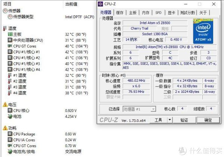The height and width of the screenshot is (157, 224).
Task: Click the 工艺 field 14 纳米
Action: pyautogui.click(x=131, y=40)
